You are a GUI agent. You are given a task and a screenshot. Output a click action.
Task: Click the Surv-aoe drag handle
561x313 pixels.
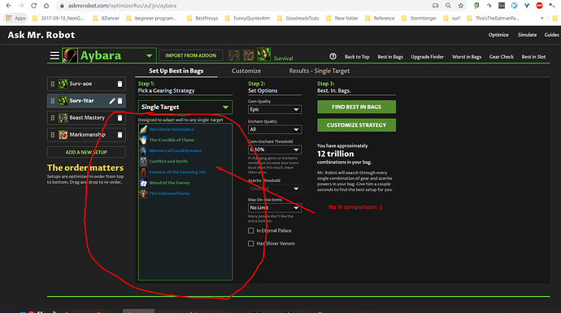coord(53,84)
